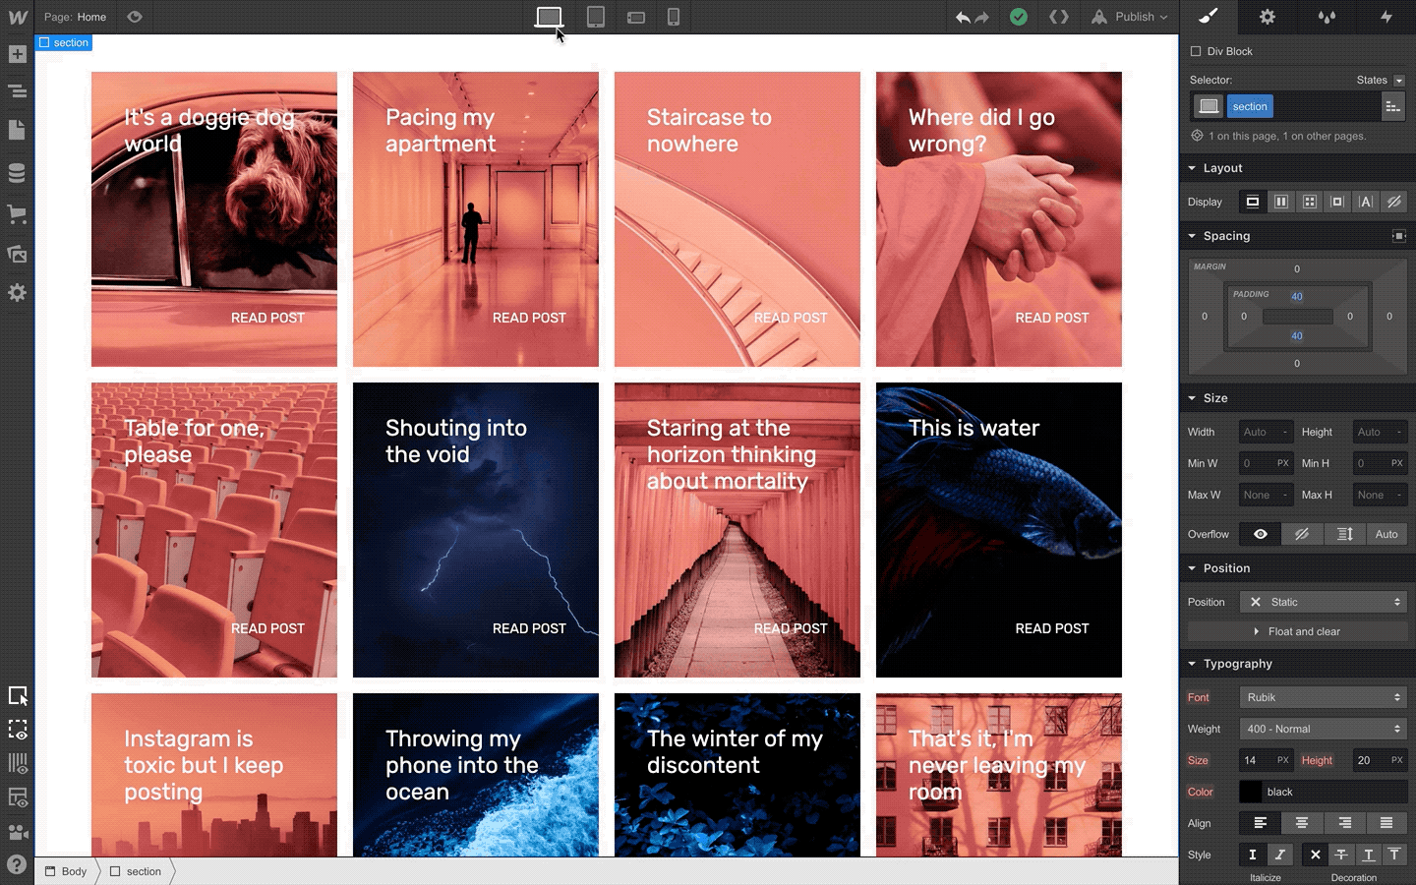The image size is (1416, 885).
Task: Toggle Strikethrough text decoration
Action: point(1341,855)
